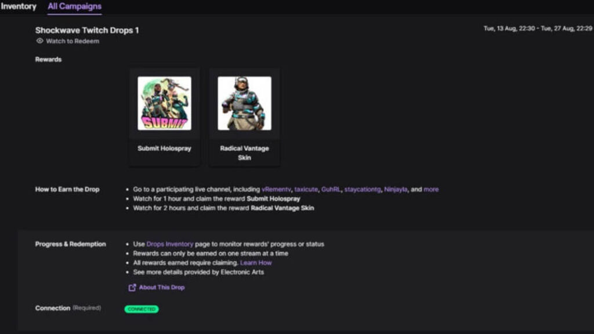The image size is (594, 334).
Task: Open the GuhRL channel link
Action: tap(331, 190)
